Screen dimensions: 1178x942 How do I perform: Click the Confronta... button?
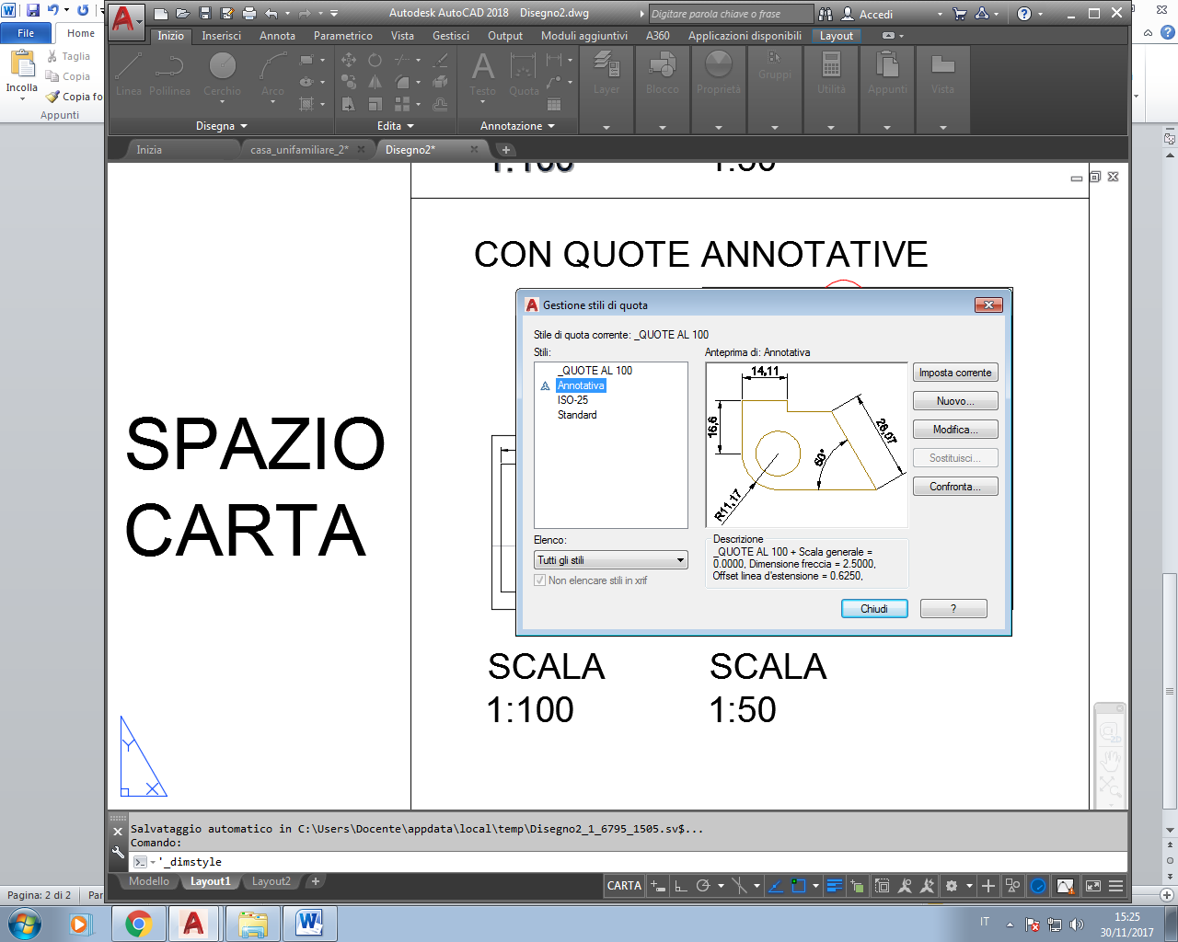pyautogui.click(x=955, y=487)
